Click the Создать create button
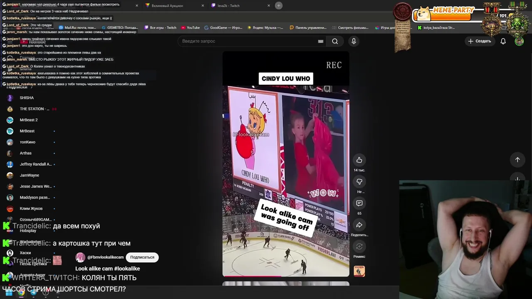 (480, 41)
